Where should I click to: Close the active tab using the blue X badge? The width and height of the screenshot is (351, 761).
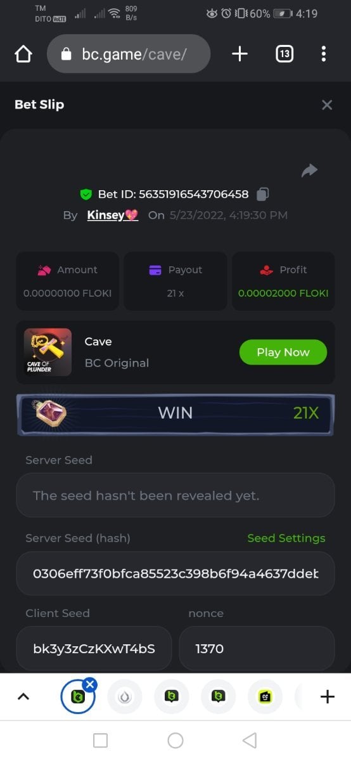pyautogui.click(x=90, y=684)
